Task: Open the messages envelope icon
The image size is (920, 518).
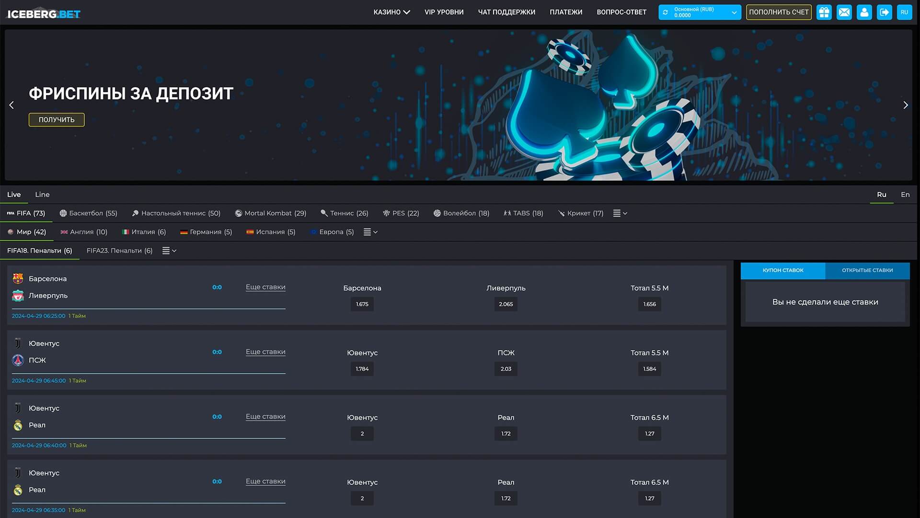Action: (x=844, y=12)
